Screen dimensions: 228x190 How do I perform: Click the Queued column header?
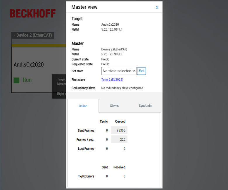tap(120, 122)
